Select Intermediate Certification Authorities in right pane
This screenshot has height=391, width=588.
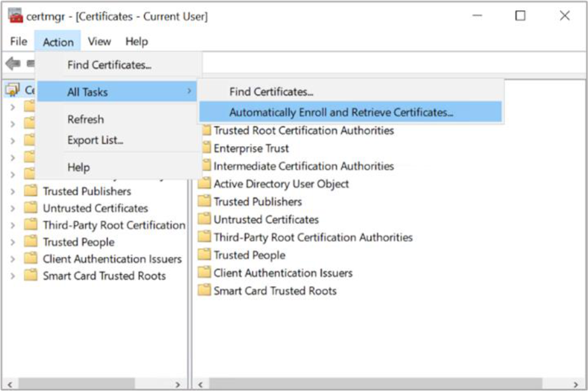[304, 166]
